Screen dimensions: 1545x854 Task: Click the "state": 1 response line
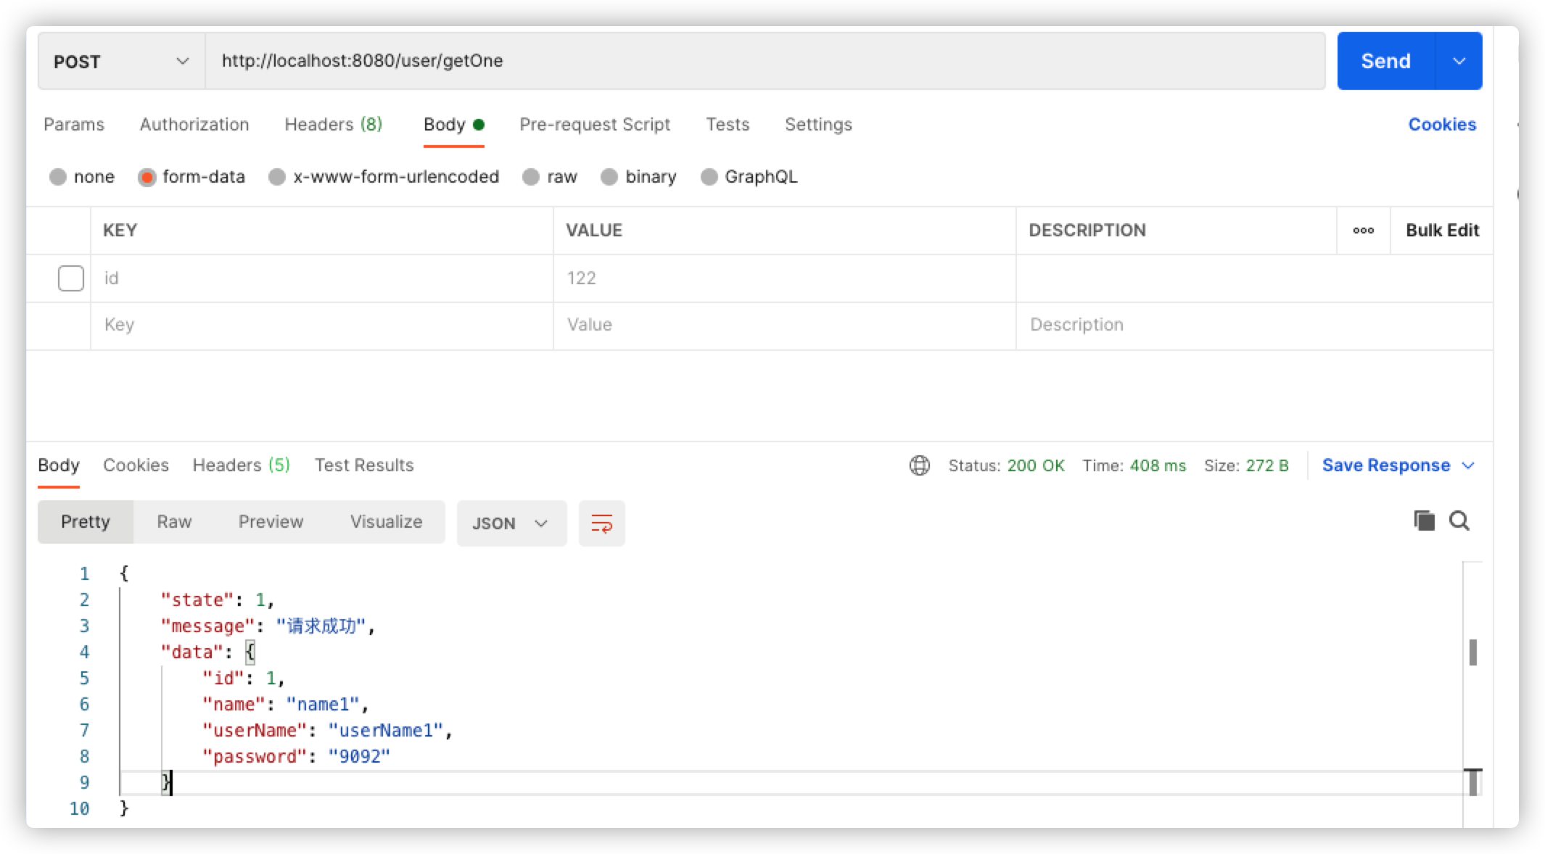(218, 600)
